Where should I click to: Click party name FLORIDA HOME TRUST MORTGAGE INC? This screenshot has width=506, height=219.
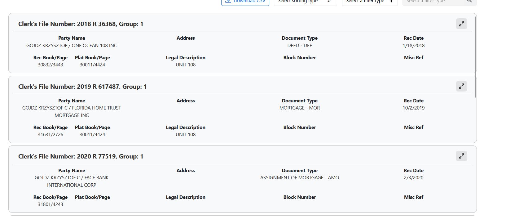tap(72, 112)
